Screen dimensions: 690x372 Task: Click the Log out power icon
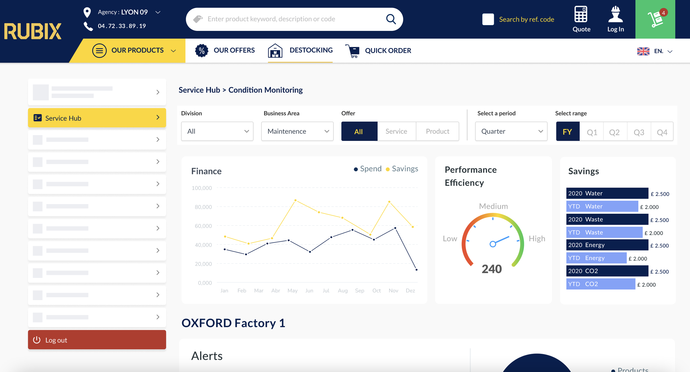point(37,340)
